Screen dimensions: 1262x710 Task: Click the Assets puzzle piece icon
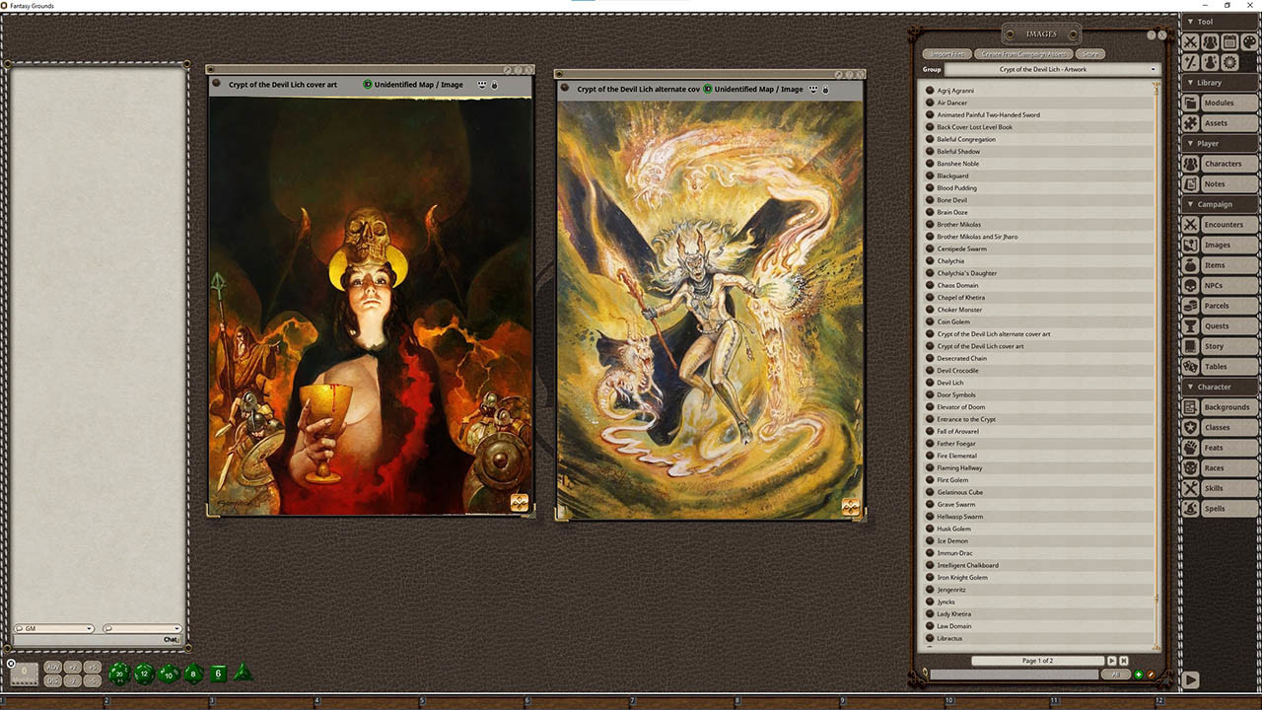[1191, 123]
